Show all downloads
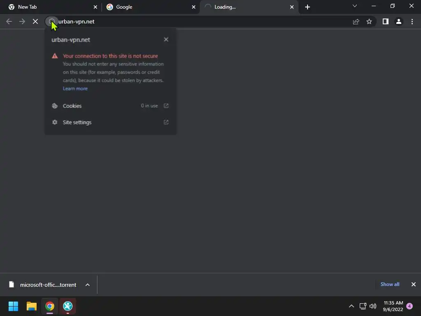This screenshot has width=421, height=316. pos(390,284)
